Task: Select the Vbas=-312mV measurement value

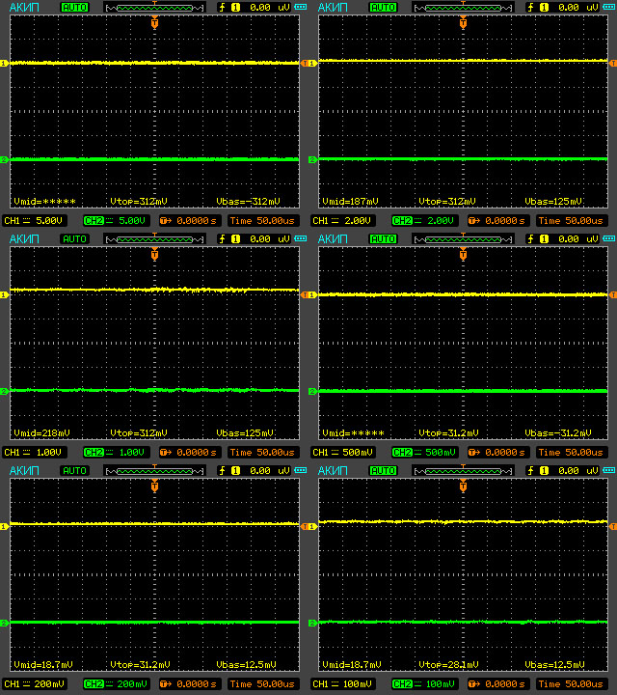Action: (248, 202)
